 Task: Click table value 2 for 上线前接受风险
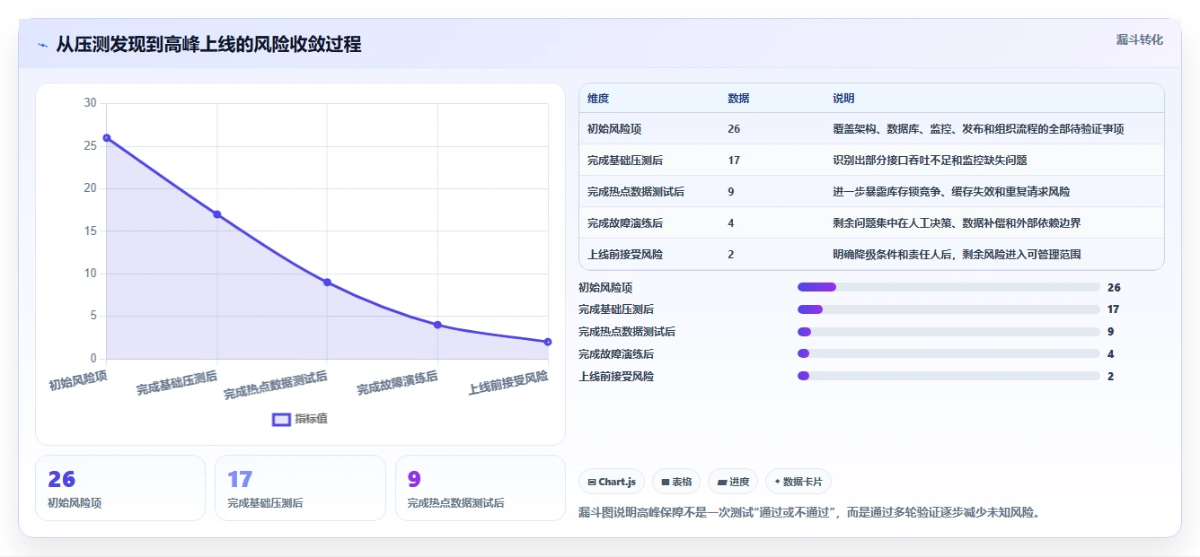(x=731, y=255)
